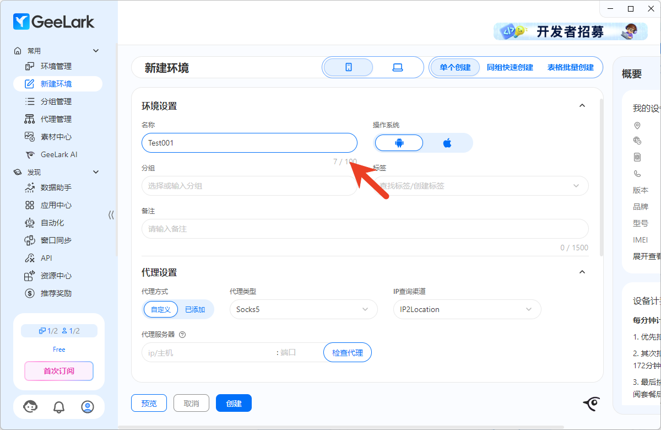The height and width of the screenshot is (430, 661).
Task: Open the notification bell icon
Action: point(58,407)
